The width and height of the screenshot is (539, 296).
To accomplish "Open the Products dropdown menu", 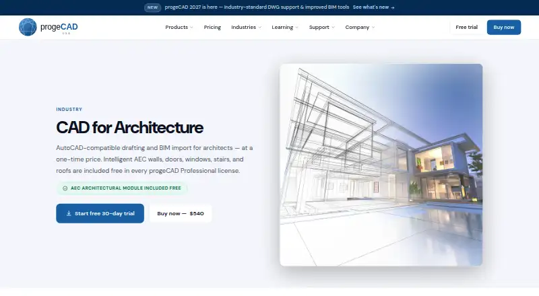I will tap(179, 27).
